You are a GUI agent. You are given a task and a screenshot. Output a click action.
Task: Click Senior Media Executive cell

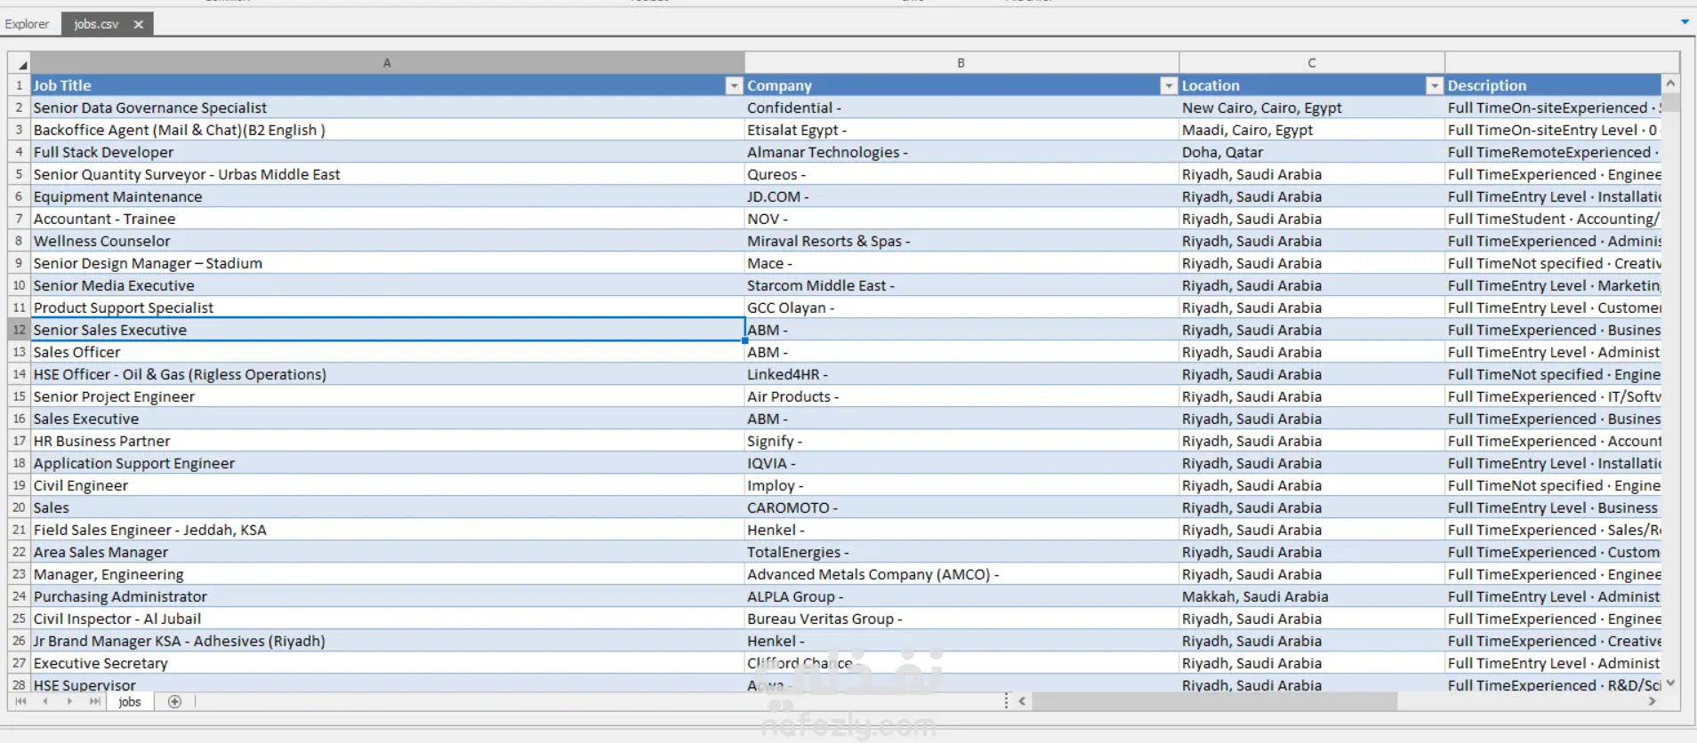pyautogui.click(x=387, y=285)
